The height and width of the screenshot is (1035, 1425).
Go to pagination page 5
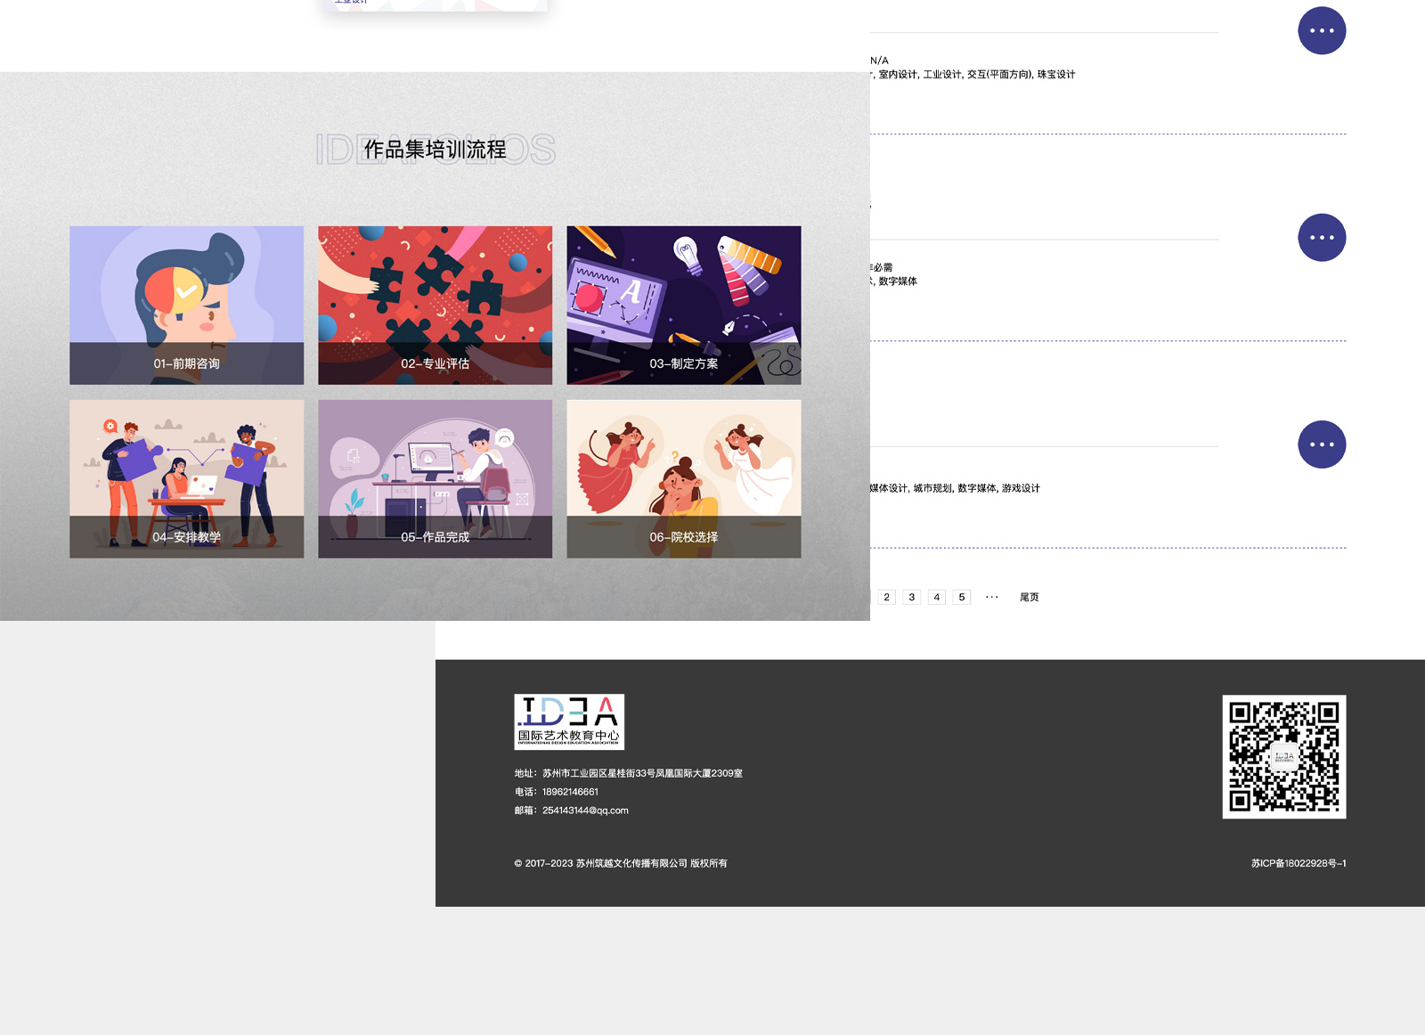(x=961, y=597)
